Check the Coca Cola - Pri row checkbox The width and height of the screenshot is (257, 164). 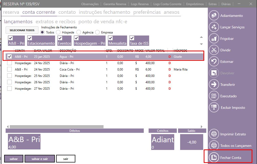click(9, 69)
